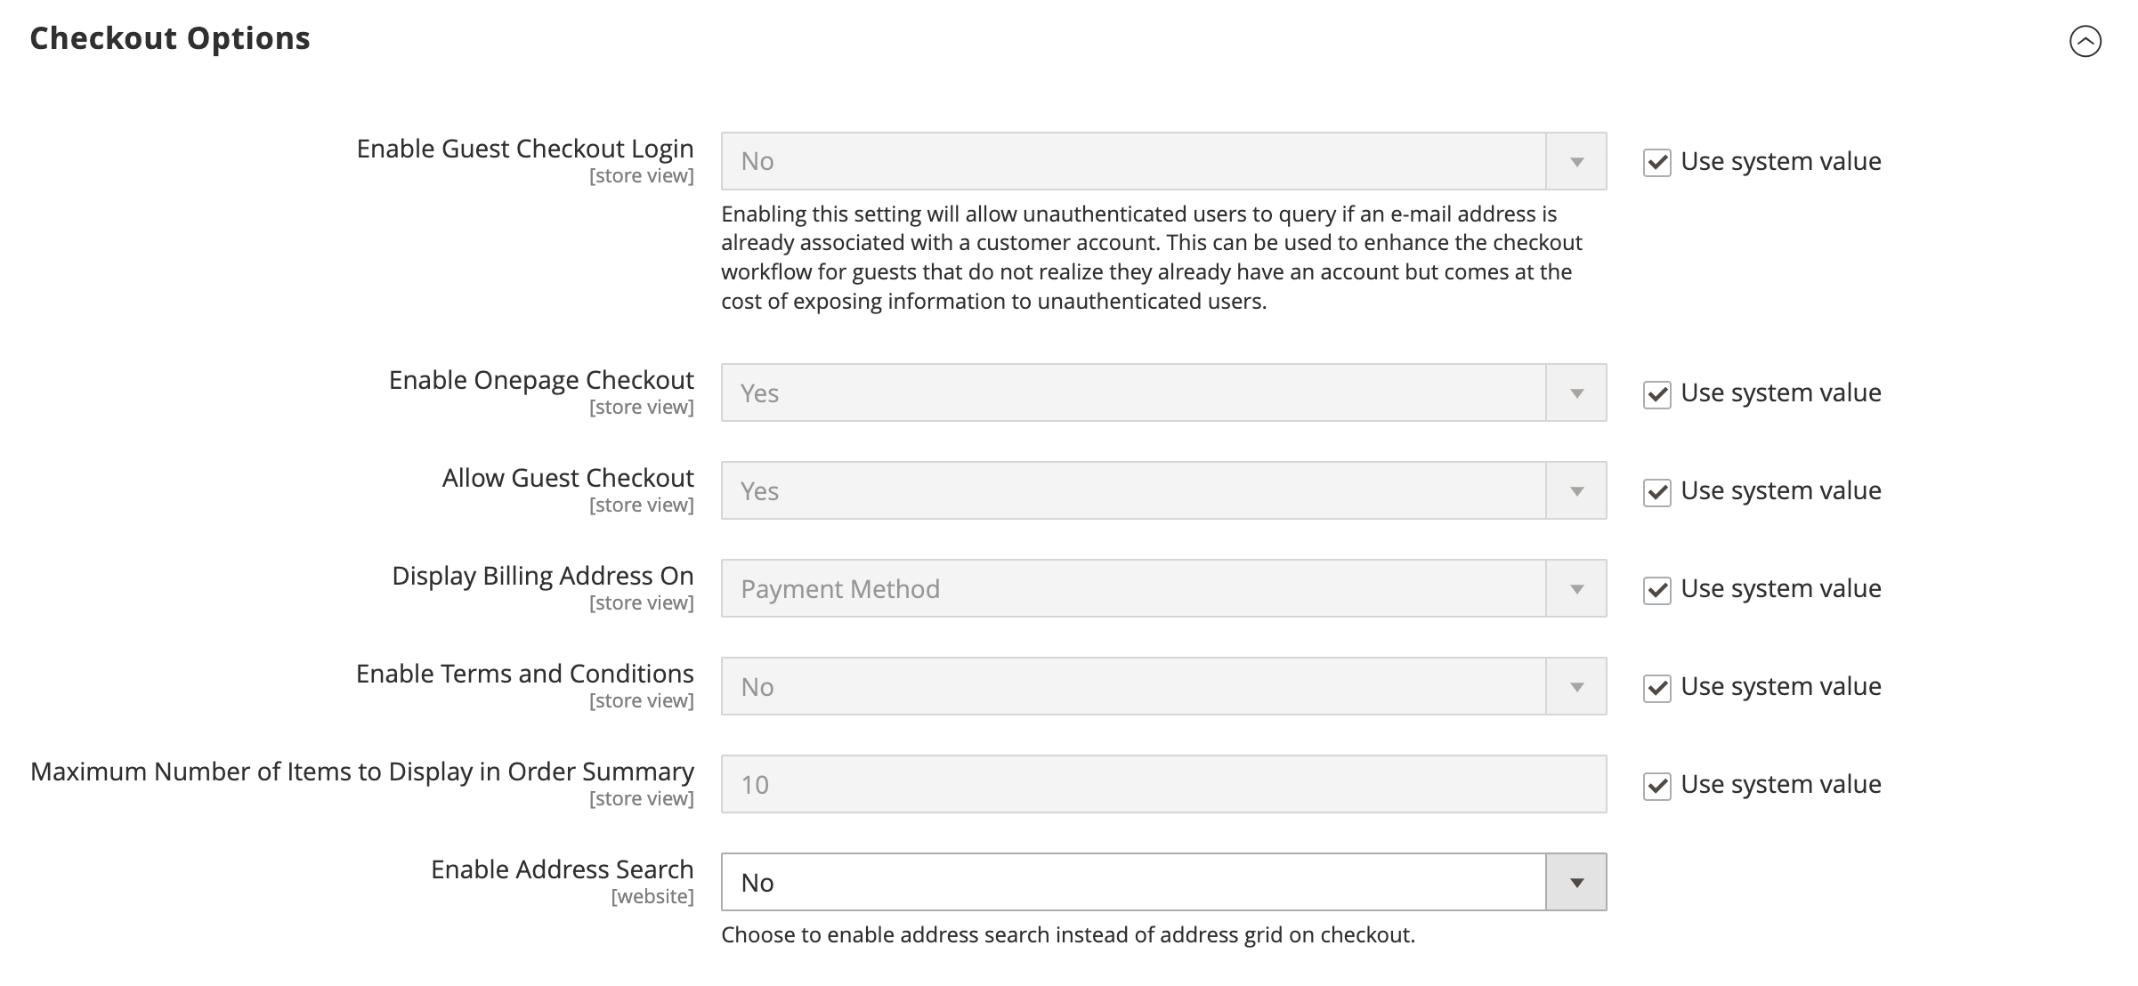The image size is (2138, 986).
Task: Click the Guest Checkout Login dropdown arrow
Action: [x=1576, y=161]
